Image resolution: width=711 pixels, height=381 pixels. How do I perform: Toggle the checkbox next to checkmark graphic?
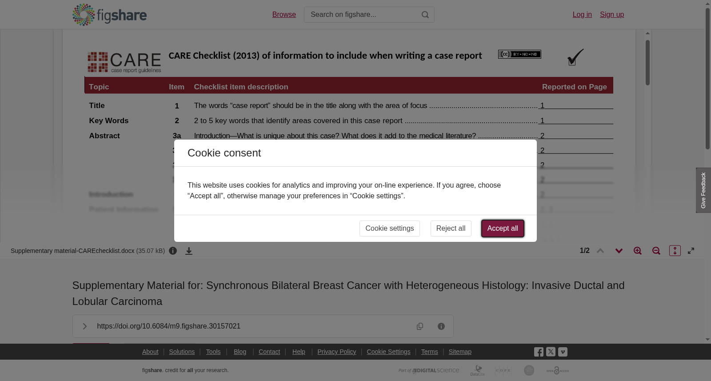click(572, 62)
